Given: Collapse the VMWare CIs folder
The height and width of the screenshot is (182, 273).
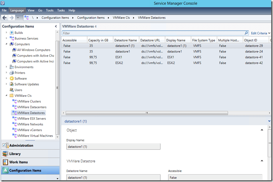Looking at the screenshot, I should tap(6, 96).
